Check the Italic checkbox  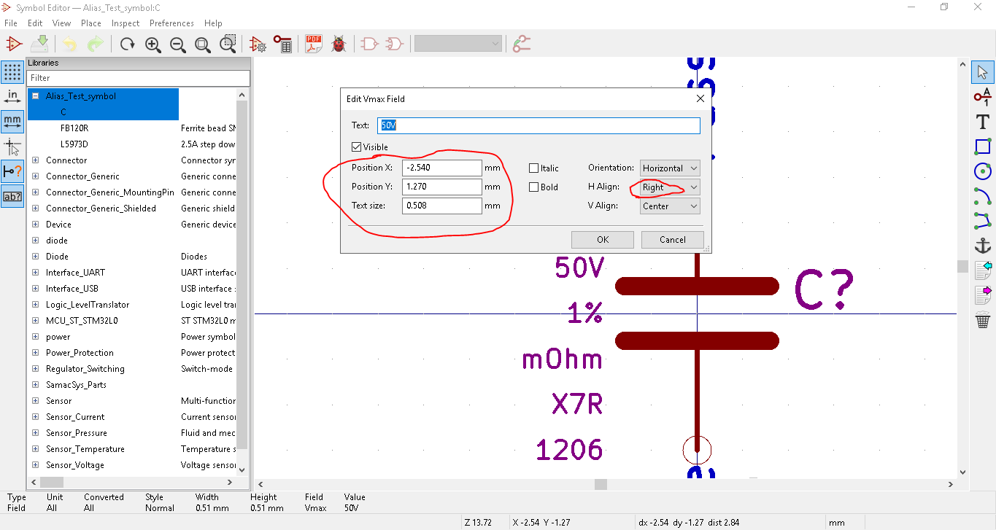click(534, 168)
